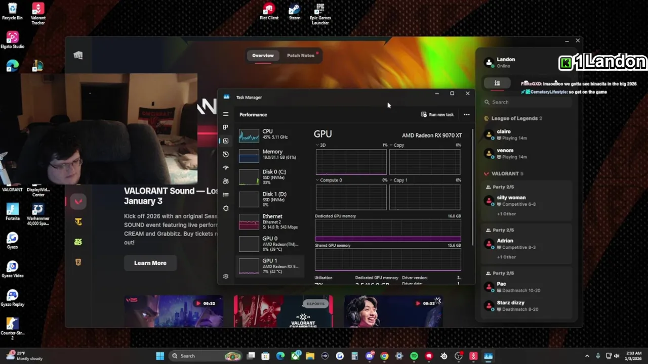
Task: Select friend clairo in the friends list
Action: 526,134
